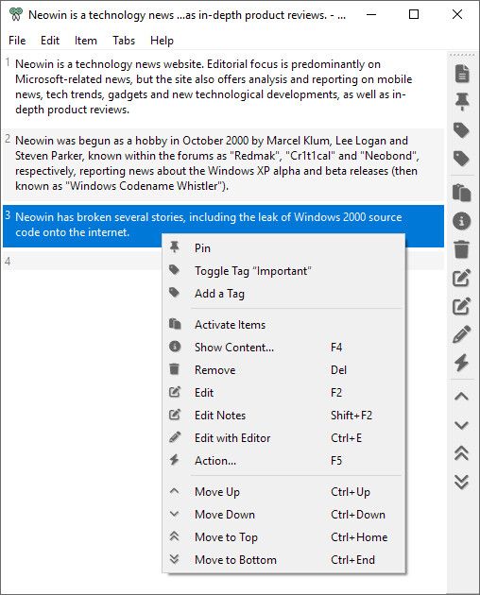480x595 pixels.
Task: Click the pencil Edit with Editor sidebar icon
Action: click(x=462, y=334)
